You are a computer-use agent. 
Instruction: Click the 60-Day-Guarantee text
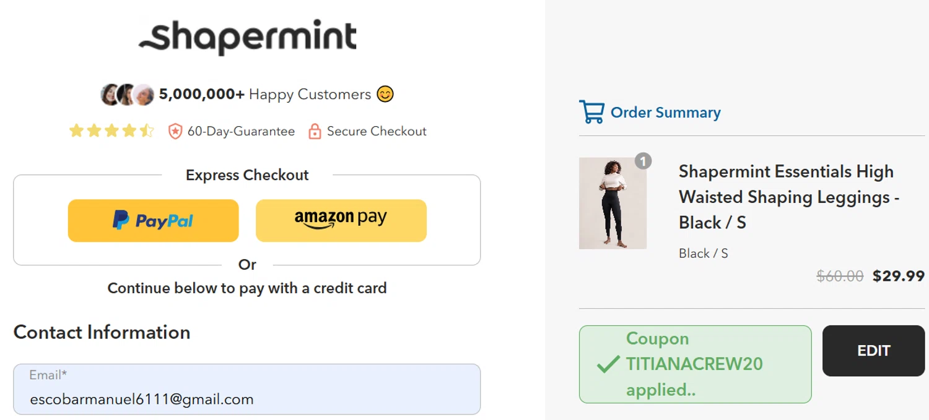coord(241,131)
